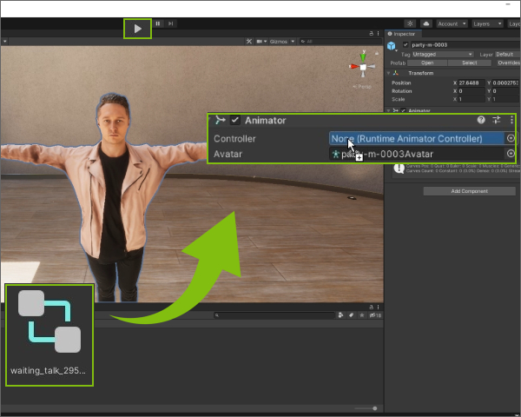Open the shading mode dropdown in Scene toolbar

(5, 42)
